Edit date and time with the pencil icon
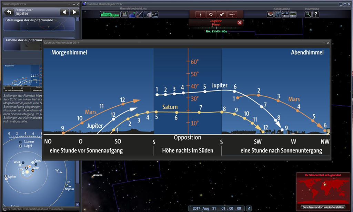Viewport: 353px width, 212px height. [x=249, y=209]
